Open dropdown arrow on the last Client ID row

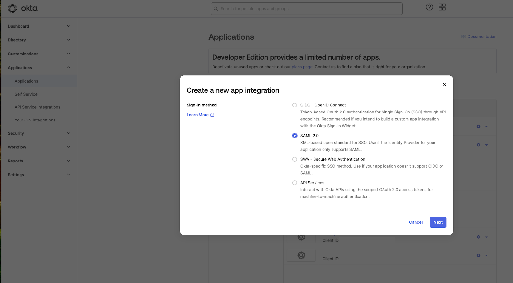click(486, 255)
